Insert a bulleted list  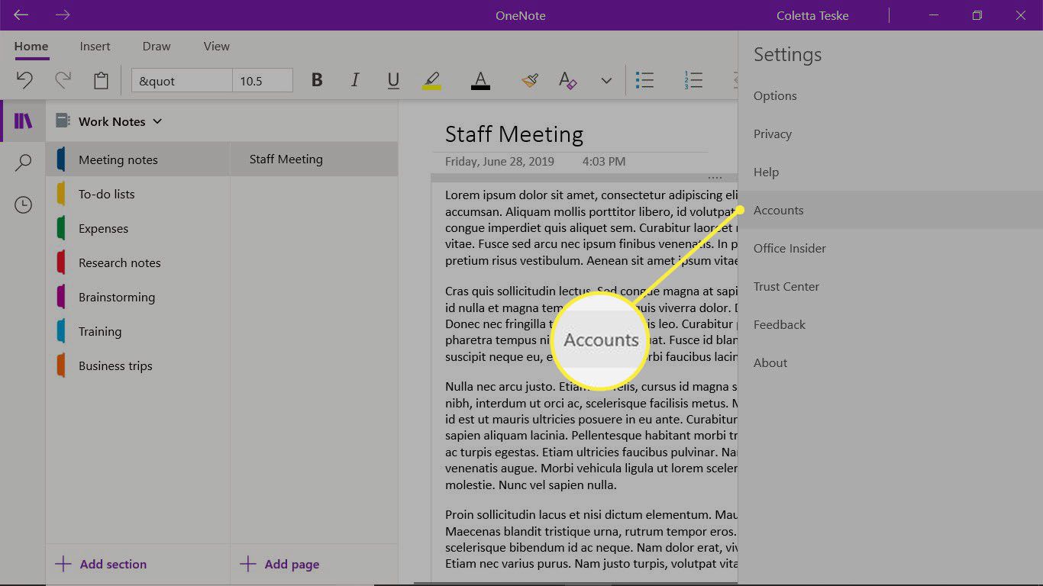click(x=645, y=80)
